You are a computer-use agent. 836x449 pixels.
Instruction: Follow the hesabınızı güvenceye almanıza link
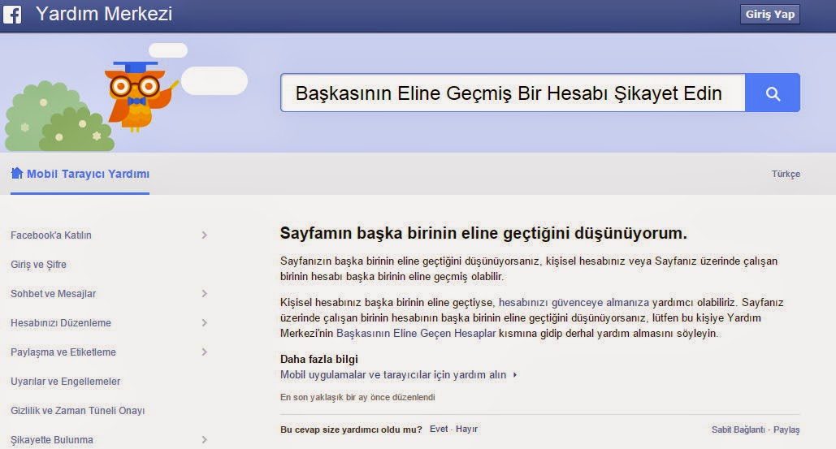[x=574, y=303]
